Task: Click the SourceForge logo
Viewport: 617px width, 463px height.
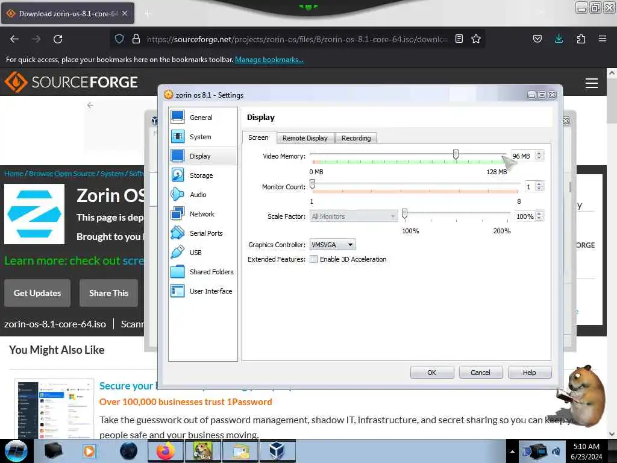Action: coord(71,82)
